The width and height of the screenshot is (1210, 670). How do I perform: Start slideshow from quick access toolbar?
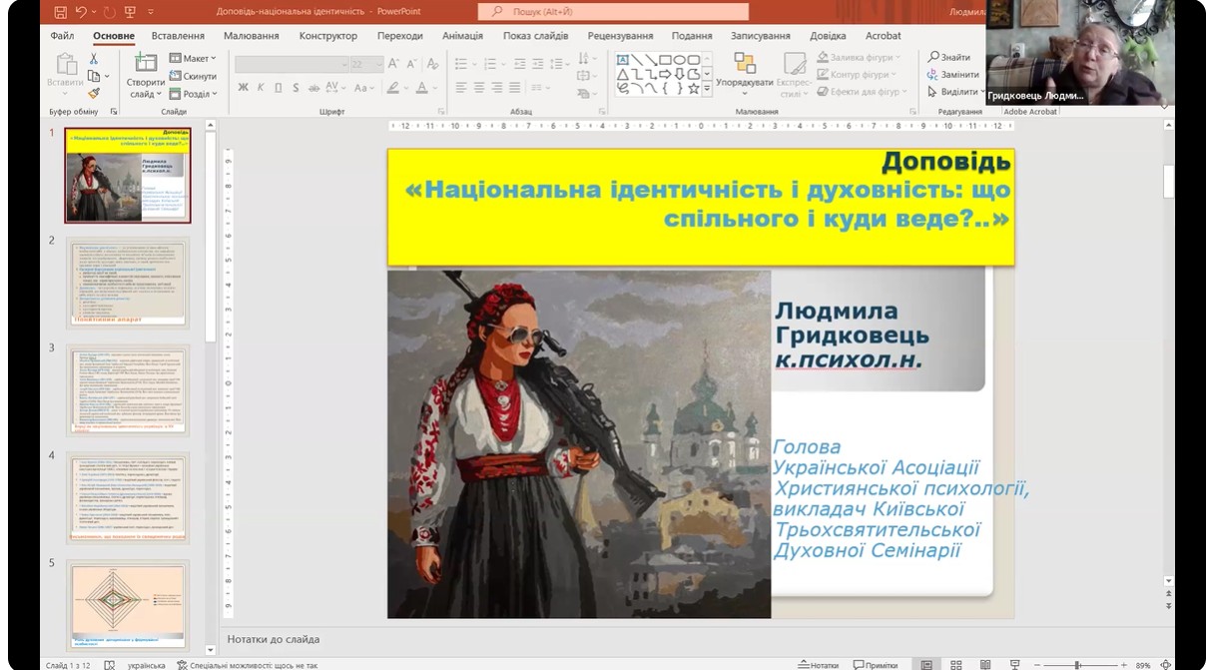tap(131, 12)
